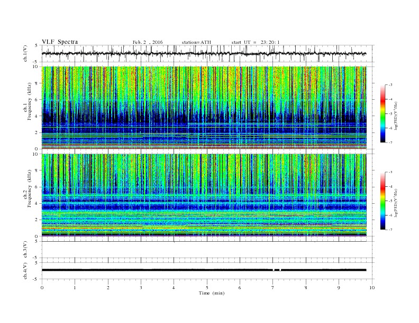Image resolution: width=419 pixels, height=323 pixels.
Task: Click the "ch.1(V)" waveform axis label
Action: 26,53
